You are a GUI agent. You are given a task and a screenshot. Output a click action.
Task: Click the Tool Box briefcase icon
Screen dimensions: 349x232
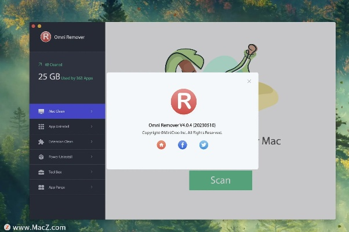pyautogui.click(x=41, y=172)
